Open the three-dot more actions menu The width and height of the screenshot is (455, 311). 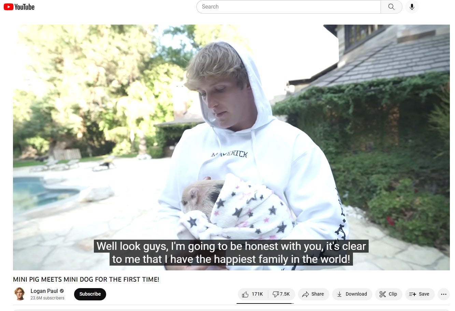[x=443, y=294]
